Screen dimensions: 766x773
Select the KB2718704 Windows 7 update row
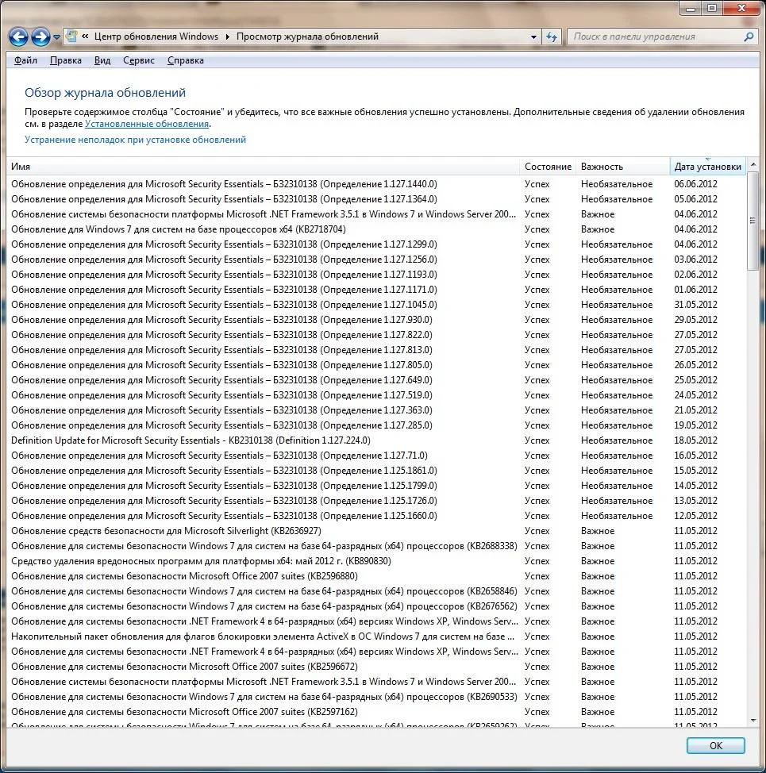tap(376, 229)
